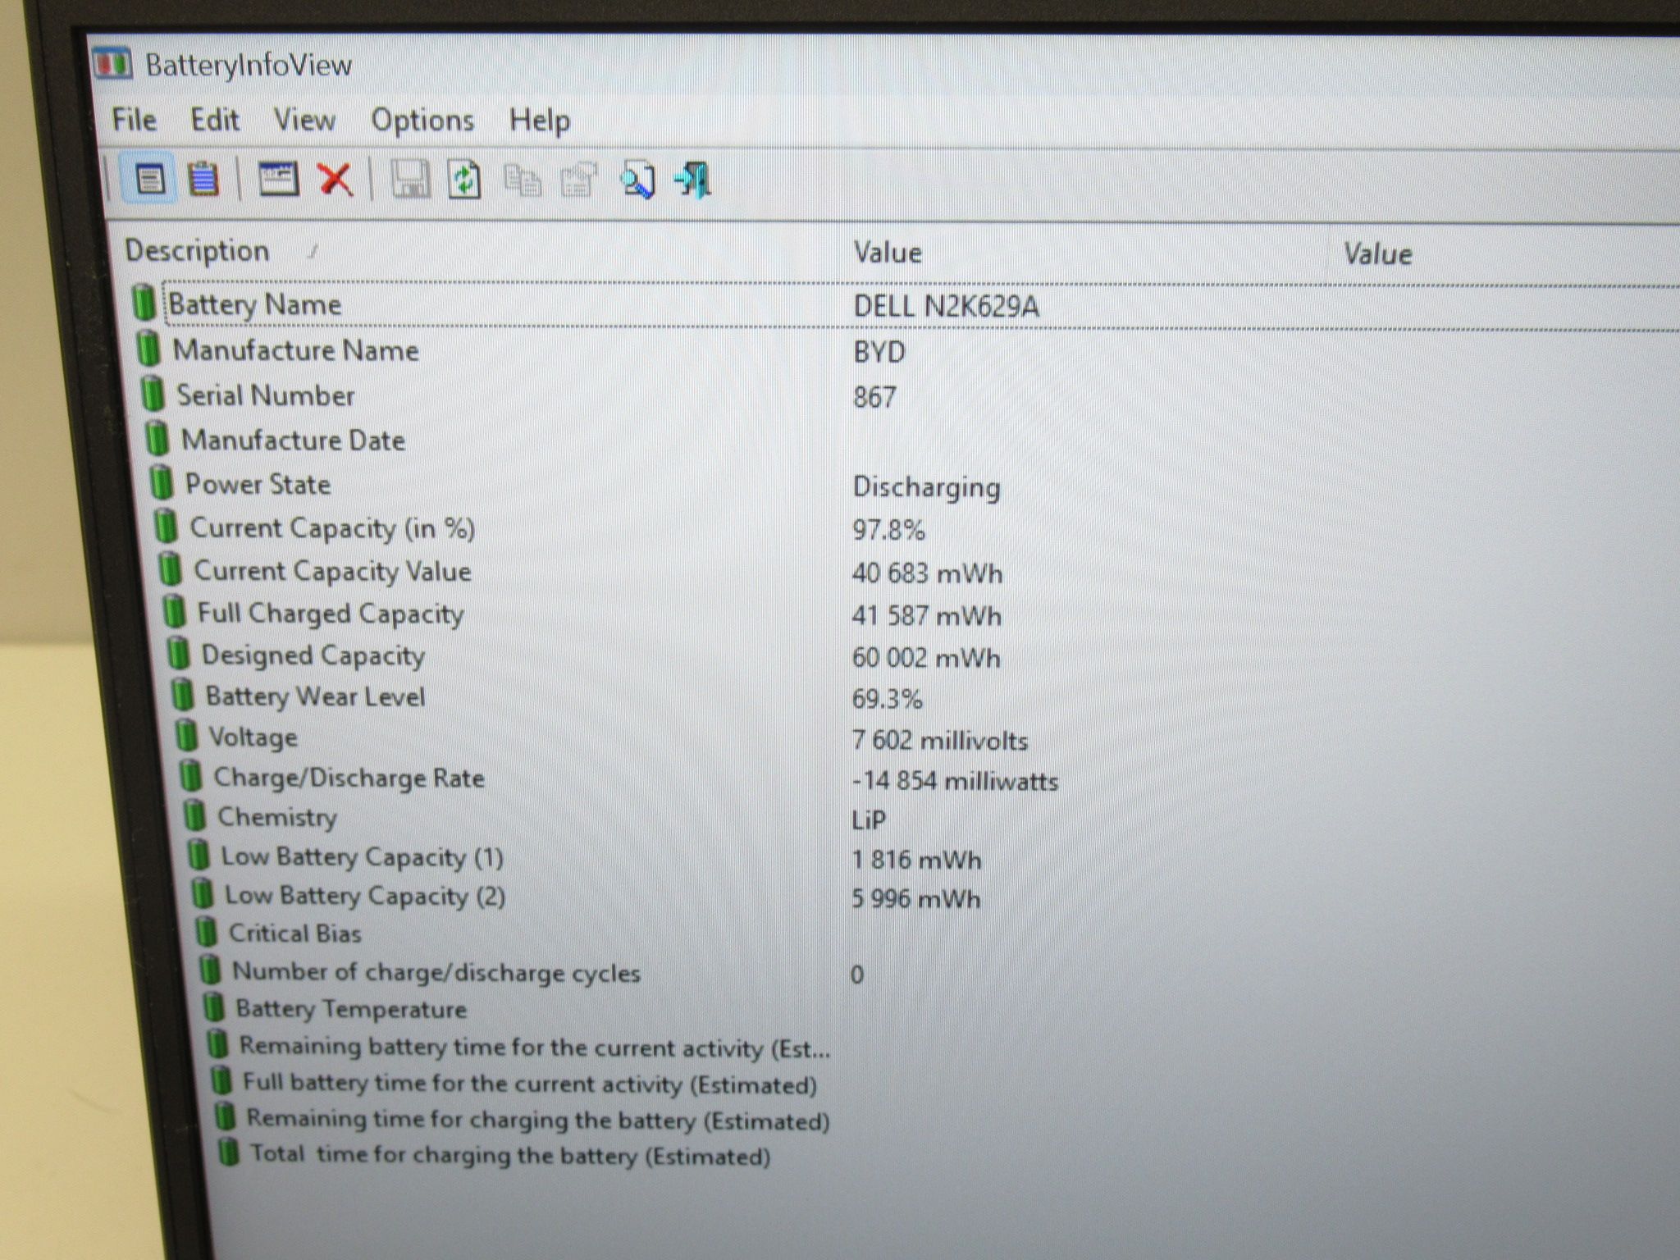Click the value "7 602 millivolts"
The image size is (1680, 1260).
point(939,740)
